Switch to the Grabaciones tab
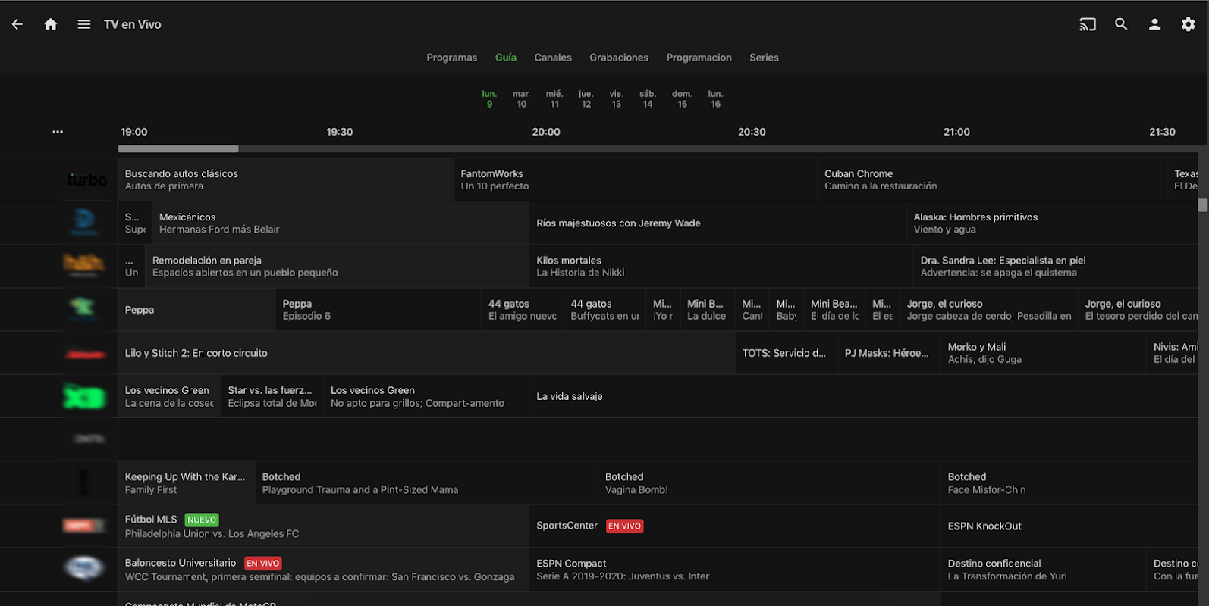Image resolution: width=1209 pixels, height=606 pixels. (x=618, y=58)
